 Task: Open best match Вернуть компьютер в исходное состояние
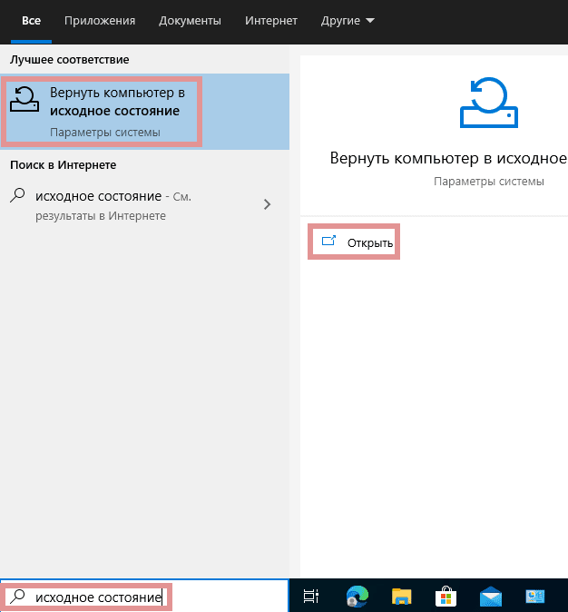point(144,112)
